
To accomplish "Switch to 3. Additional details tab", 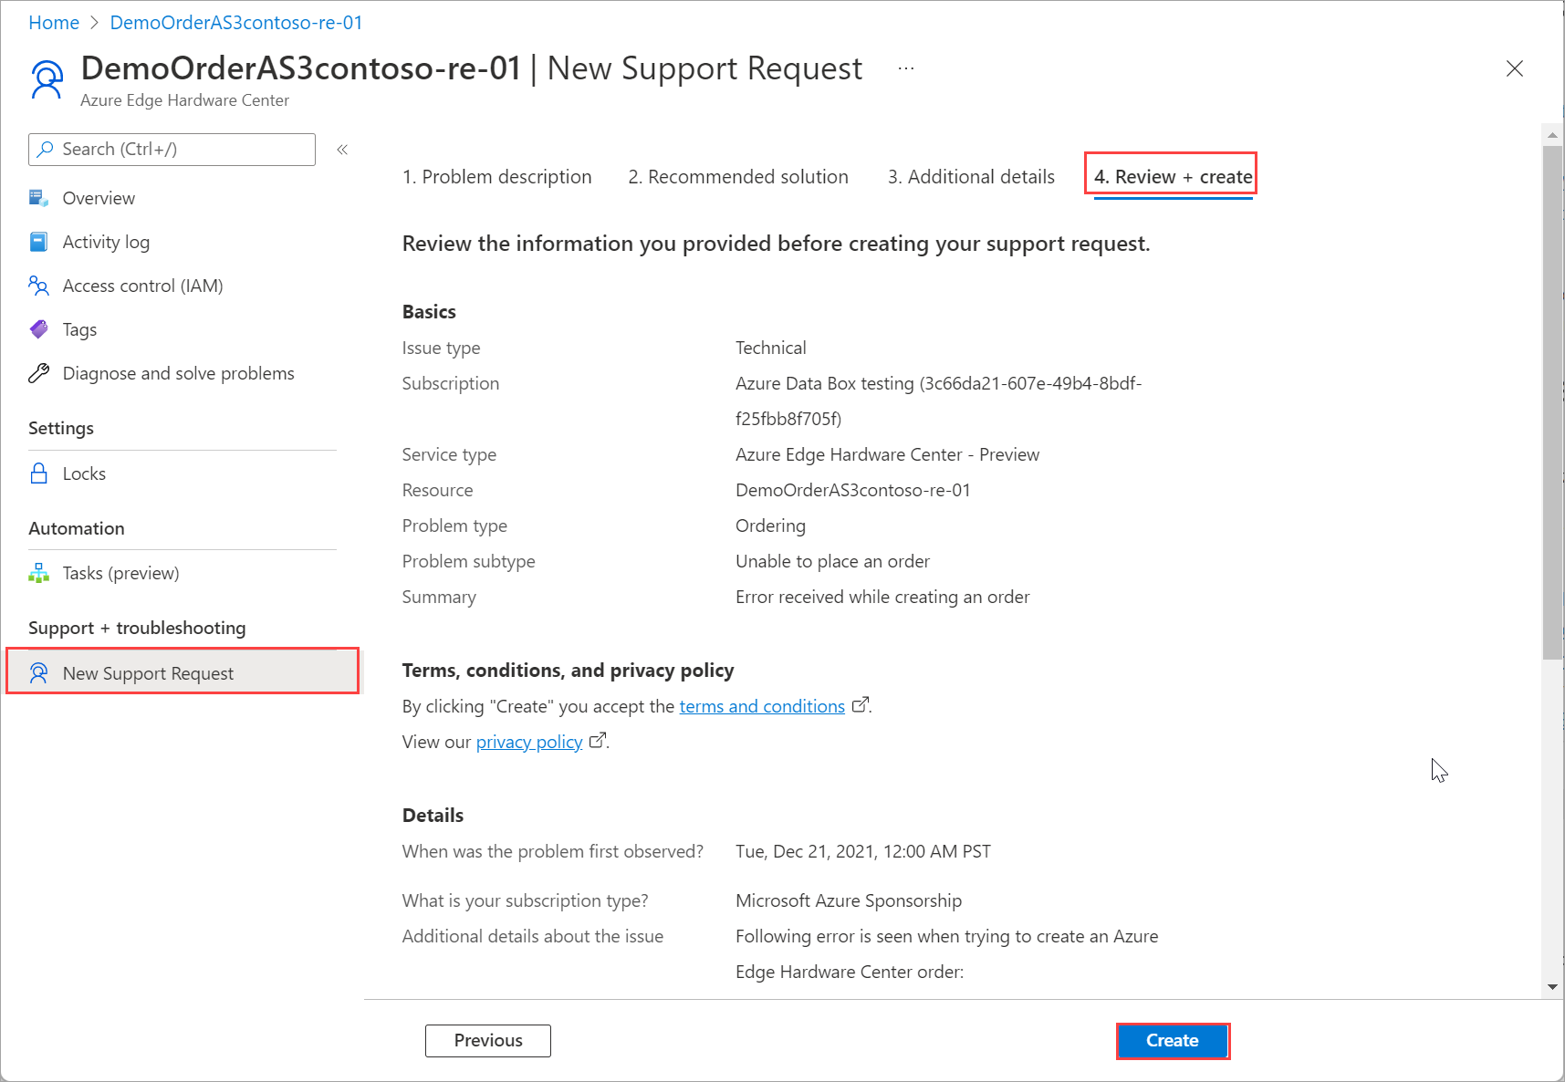I will tap(971, 177).
